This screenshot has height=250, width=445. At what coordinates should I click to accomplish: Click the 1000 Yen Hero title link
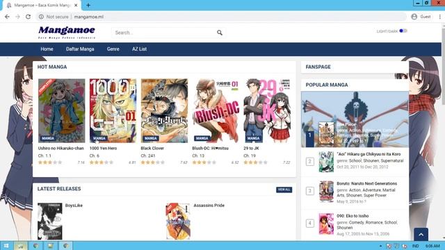[x=103, y=148]
